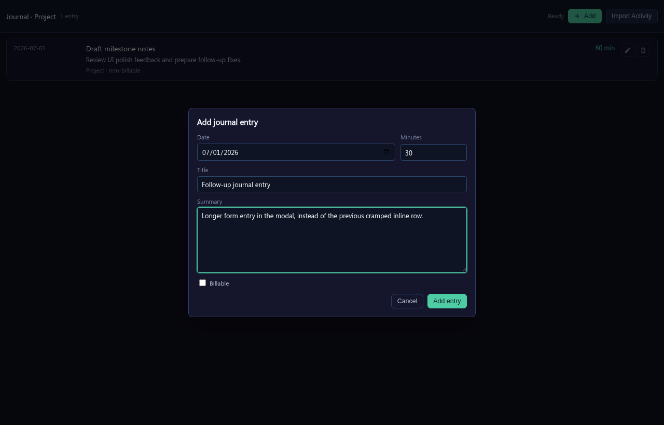
Task: Click the Project · non-billable entry tag
Action: (x=113, y=70)
